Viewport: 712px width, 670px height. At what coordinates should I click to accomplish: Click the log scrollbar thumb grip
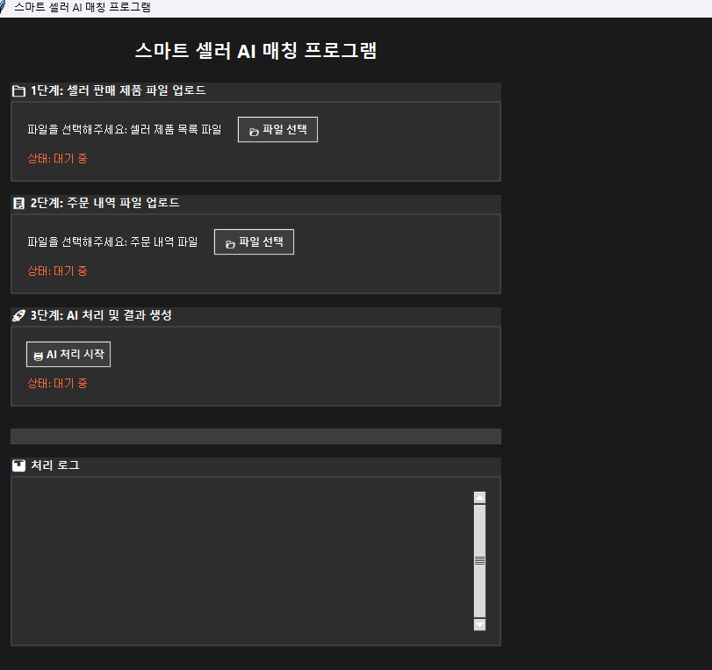pyautogui.click(x=479, y=560)
